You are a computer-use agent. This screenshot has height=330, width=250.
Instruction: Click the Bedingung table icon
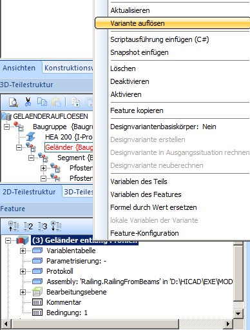click(x=37, y=313)
